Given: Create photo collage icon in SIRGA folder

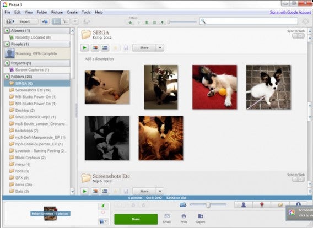Looking at the screenshot, I should pos(95,48).
